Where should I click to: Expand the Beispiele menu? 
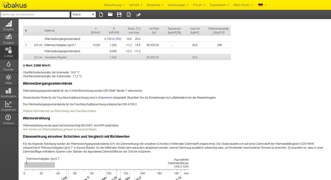pos(155,5)
